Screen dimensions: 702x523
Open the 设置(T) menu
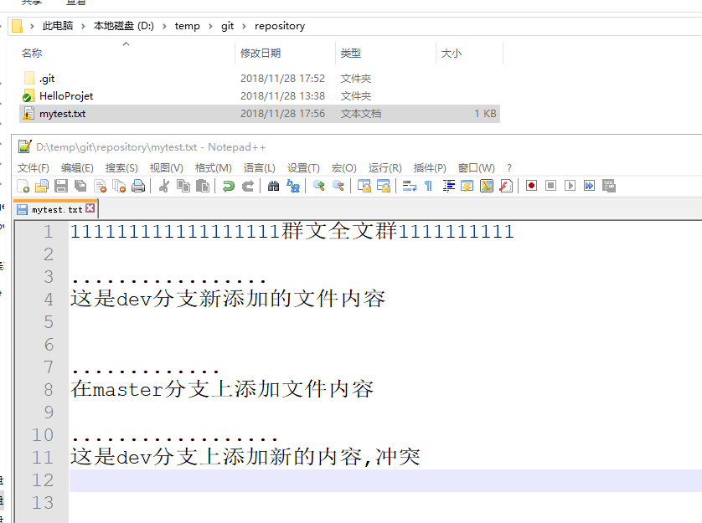click(303, 168)
